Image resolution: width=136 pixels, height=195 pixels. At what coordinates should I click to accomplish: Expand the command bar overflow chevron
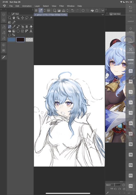pyautogui.click(x=103, y=11)
